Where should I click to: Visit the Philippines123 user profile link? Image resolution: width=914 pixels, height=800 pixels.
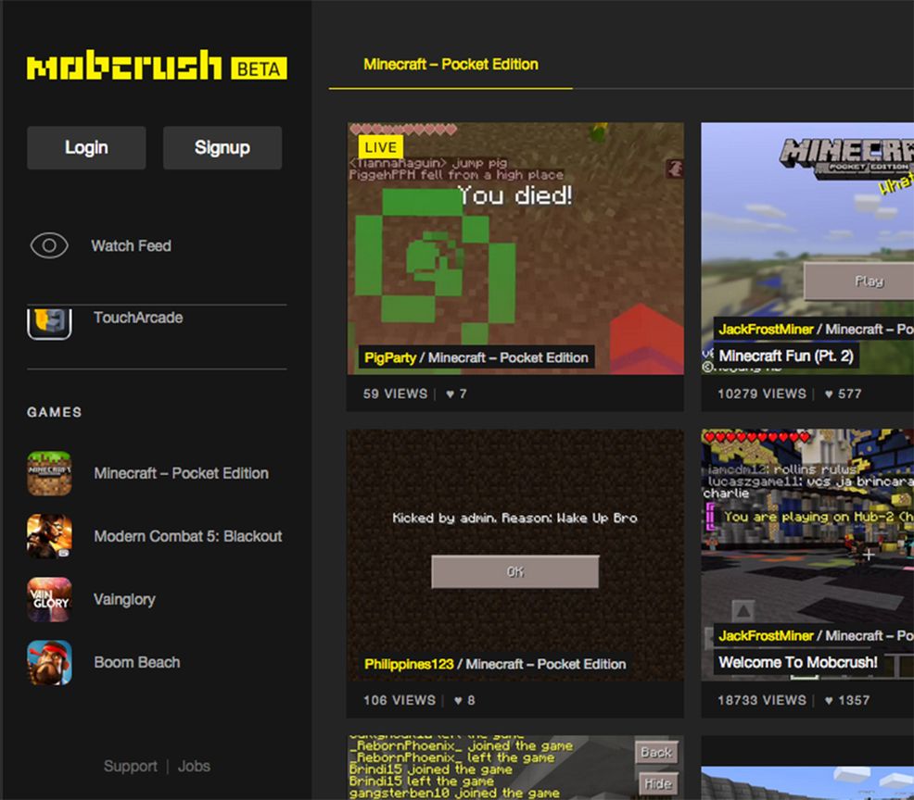point(409,664)
